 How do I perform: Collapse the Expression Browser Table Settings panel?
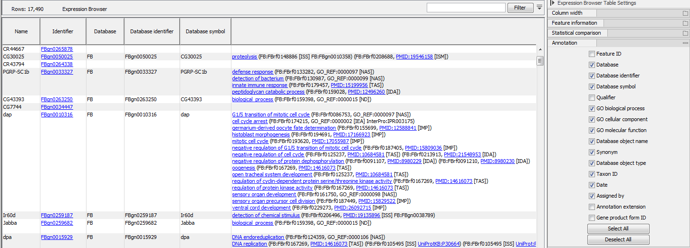[x=553, y=3]
